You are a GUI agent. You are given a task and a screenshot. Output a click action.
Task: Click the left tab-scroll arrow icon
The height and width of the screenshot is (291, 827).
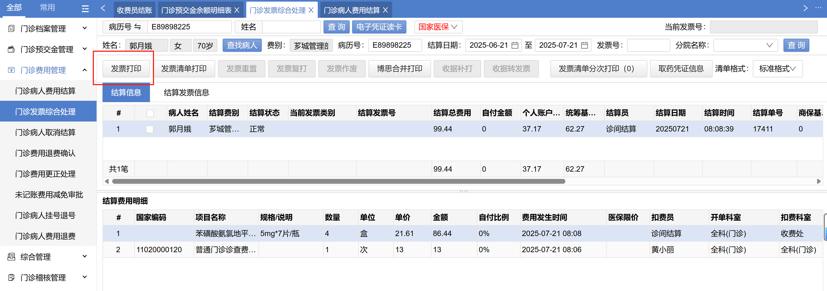click(x=103, y=8)
